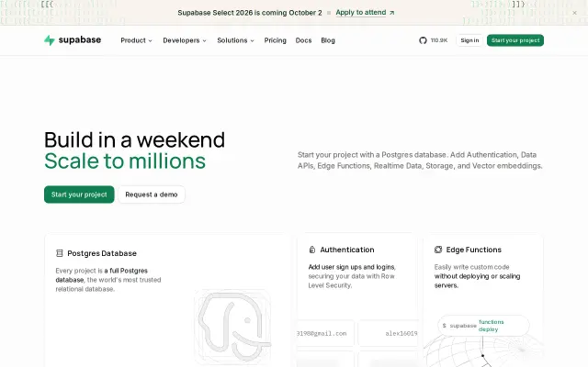The width and height of the screenshot is (588, 367).
Task: Click the Sign in button
Action: coord(469,40)
